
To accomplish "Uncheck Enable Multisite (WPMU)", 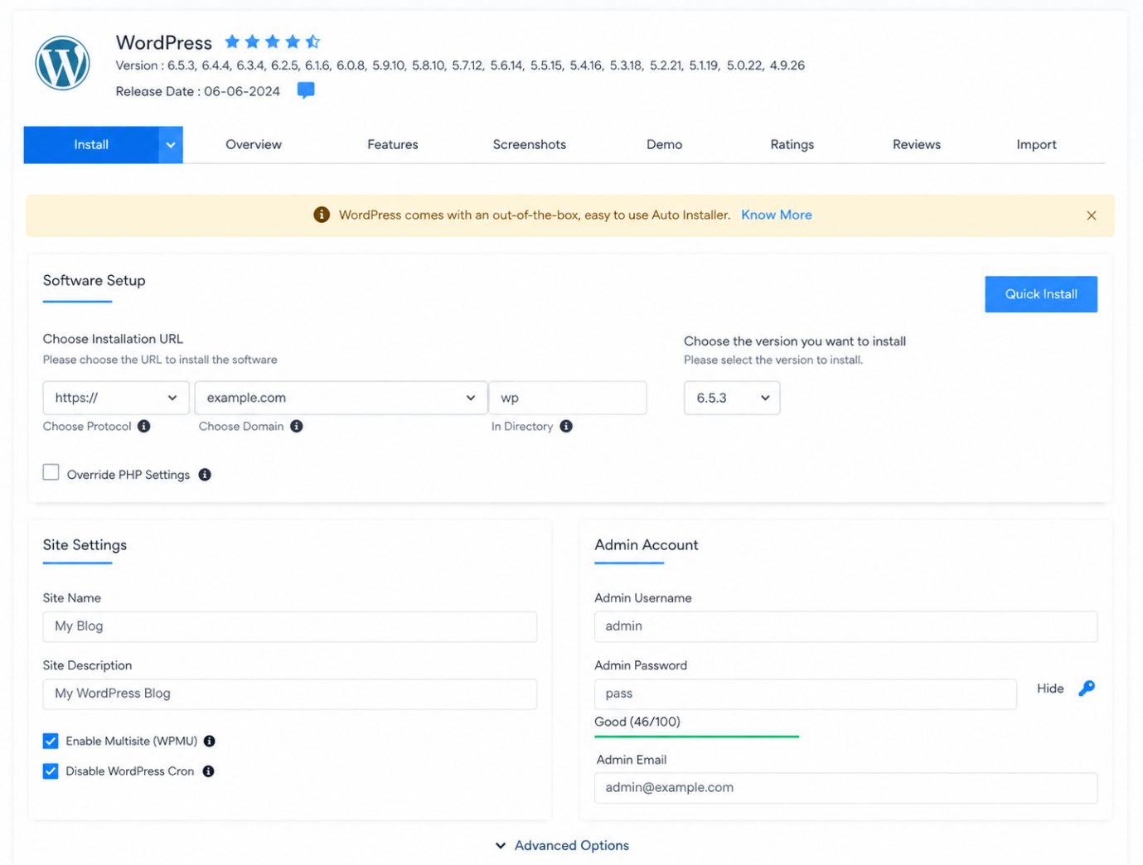I will click(x=51, y=741).
